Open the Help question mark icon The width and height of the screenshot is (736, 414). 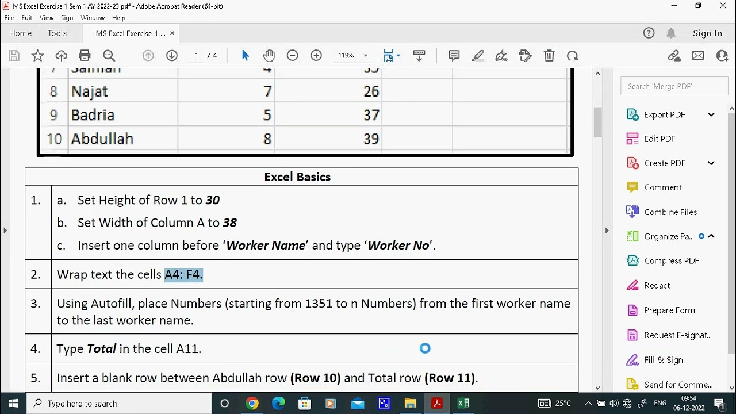click(x=649, y=33)
